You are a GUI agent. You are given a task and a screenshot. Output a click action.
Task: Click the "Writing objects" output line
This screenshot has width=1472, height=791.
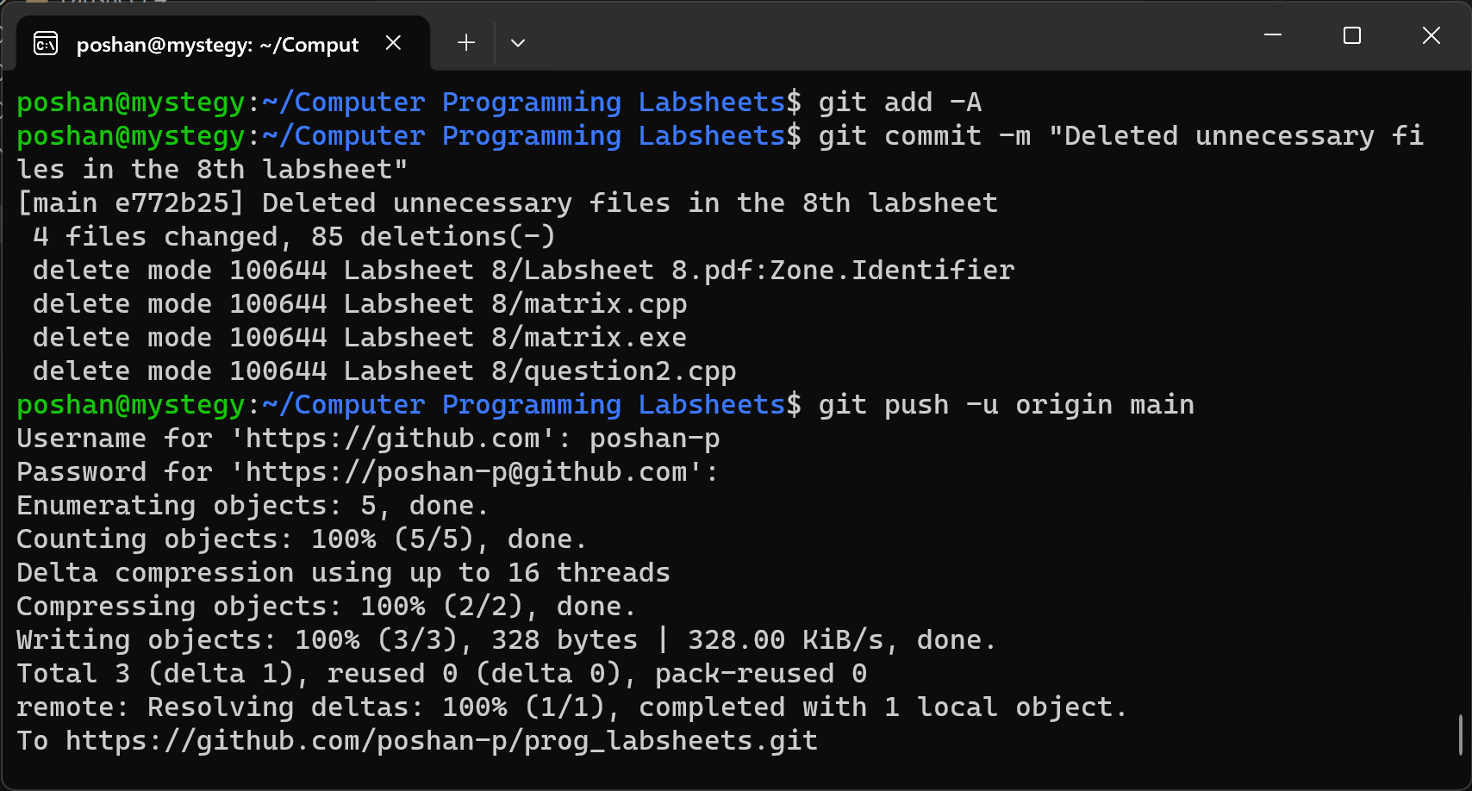click(x=505, y=640)
